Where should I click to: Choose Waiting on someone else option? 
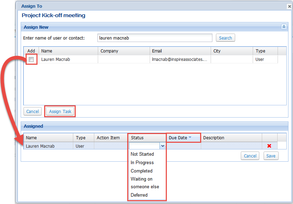[144, 183]
